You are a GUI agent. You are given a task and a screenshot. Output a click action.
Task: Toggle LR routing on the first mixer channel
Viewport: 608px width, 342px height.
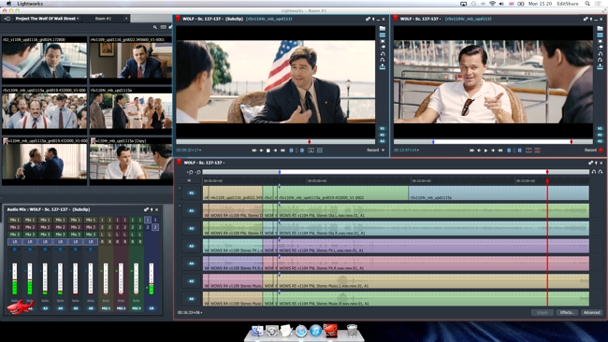[x=15, y=242]
